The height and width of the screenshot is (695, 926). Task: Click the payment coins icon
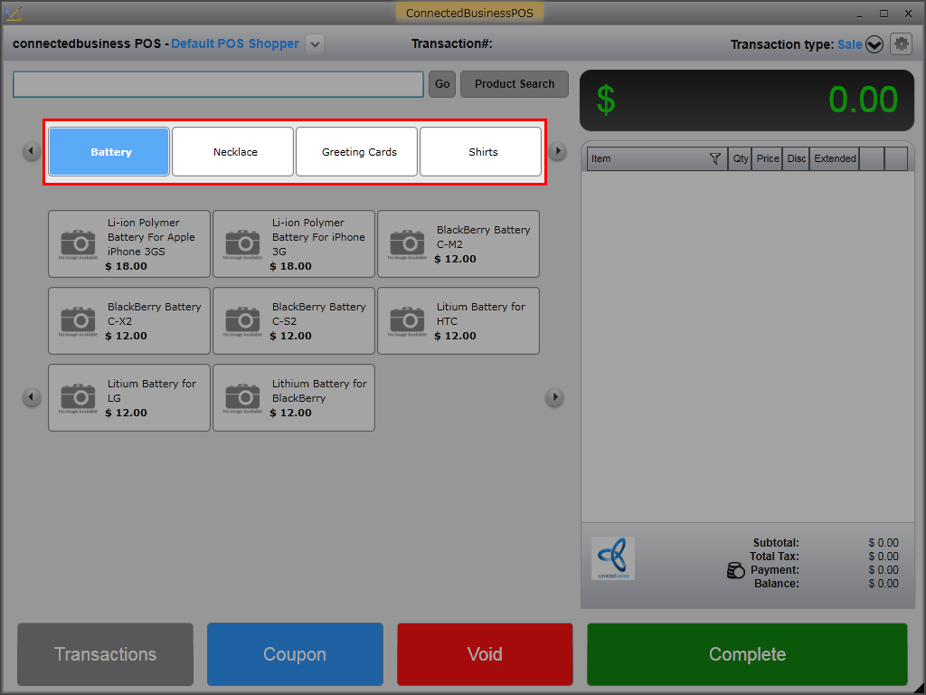pos(736,570)
